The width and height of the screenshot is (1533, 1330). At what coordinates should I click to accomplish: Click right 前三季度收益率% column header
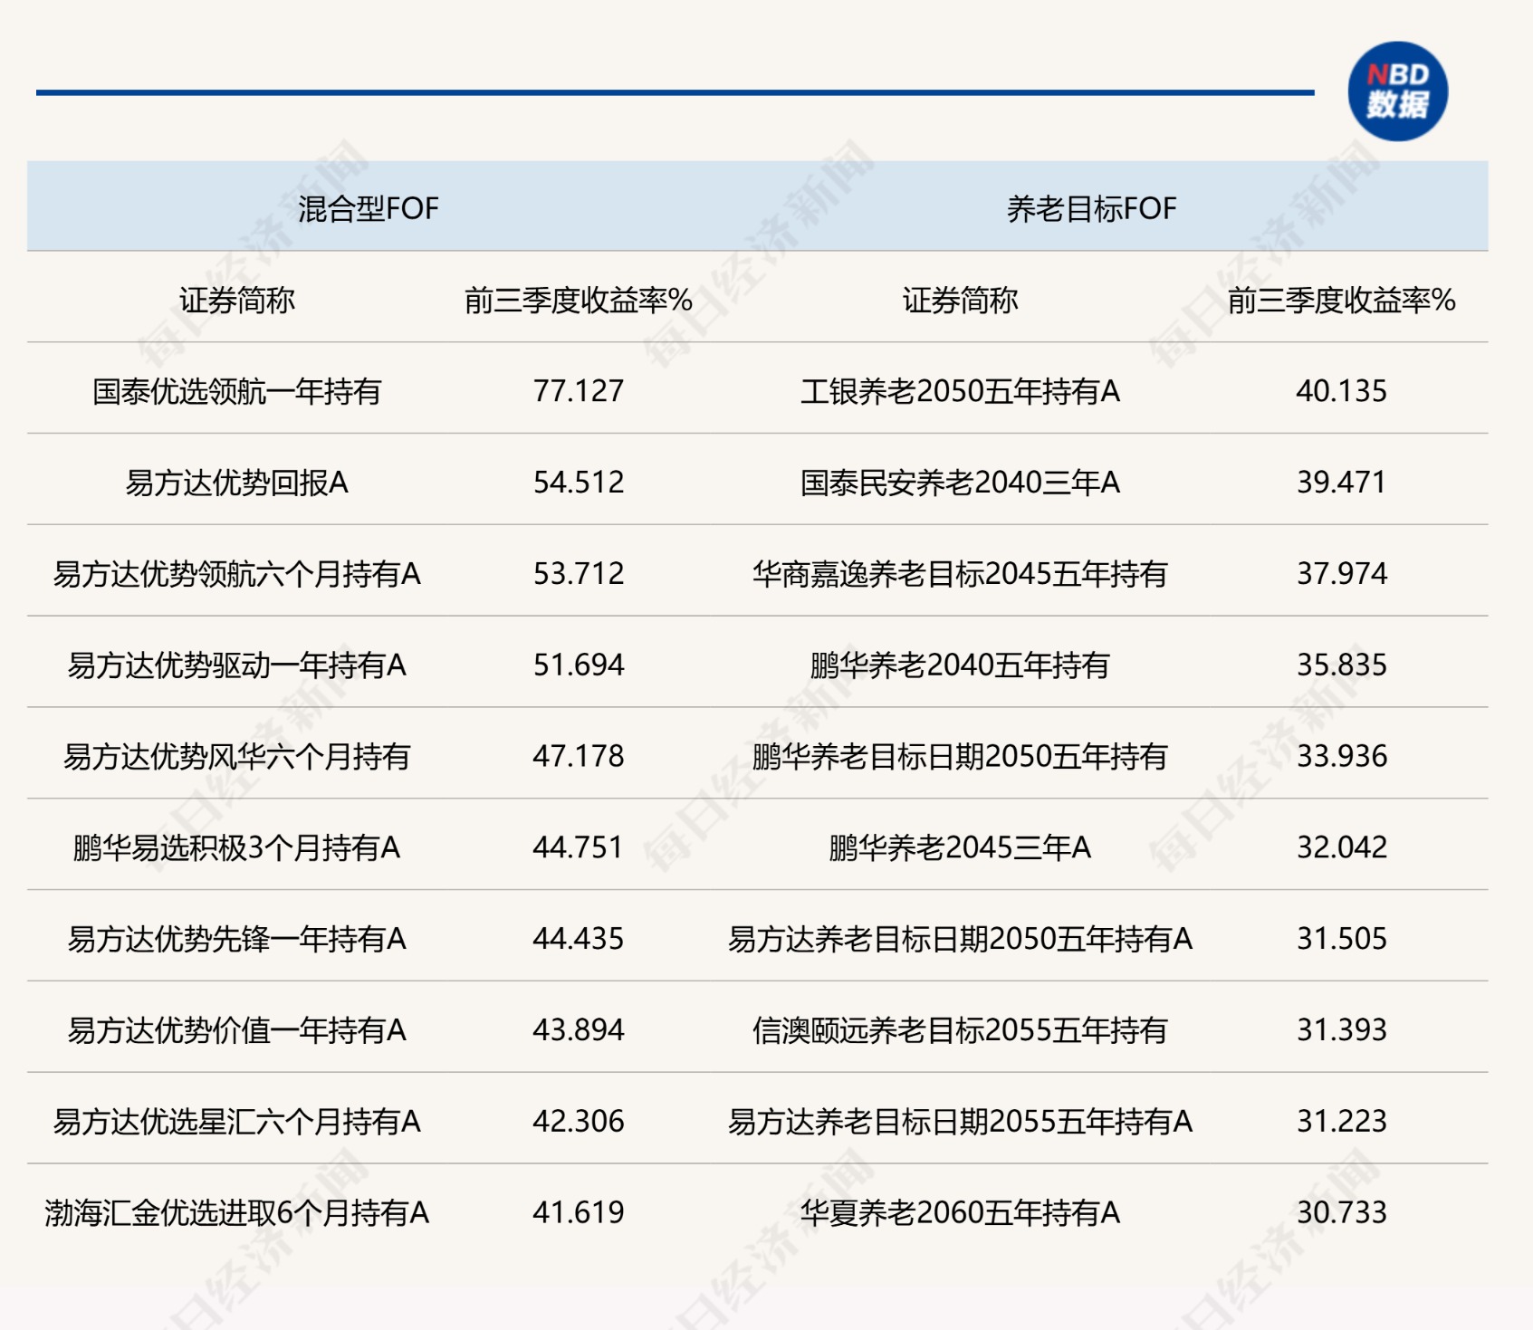[x=1341, y=301]
